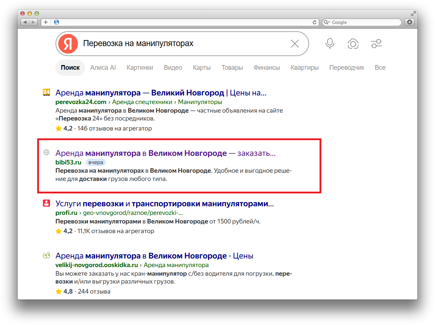435x325 pixels.
Task: Click the browser downloads icon
Action: coord(409,22)
